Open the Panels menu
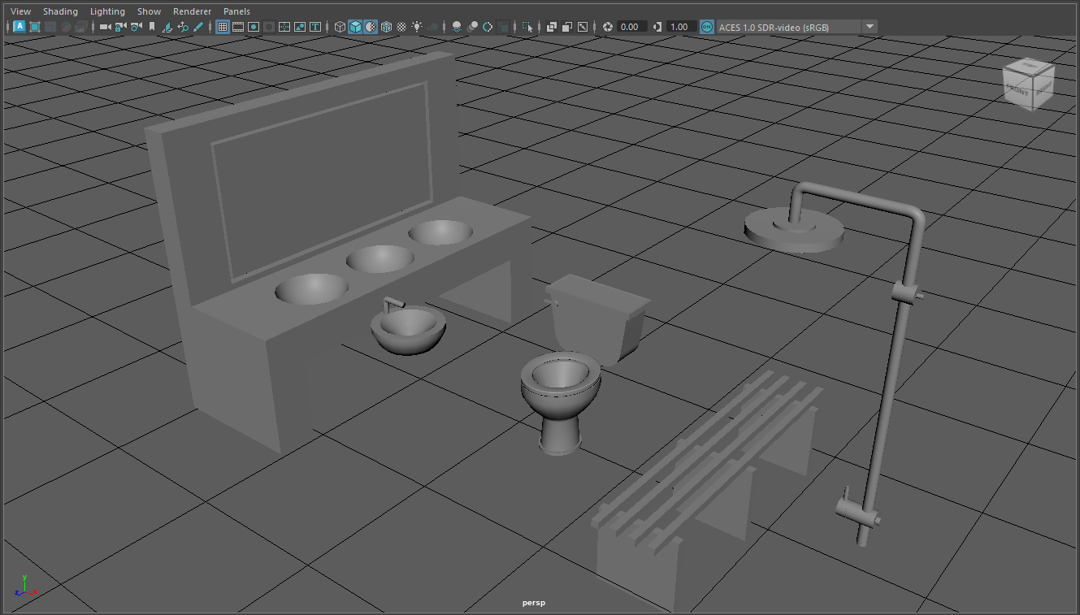The width and height of the screenshot is (1080, 615). [237, 11]
